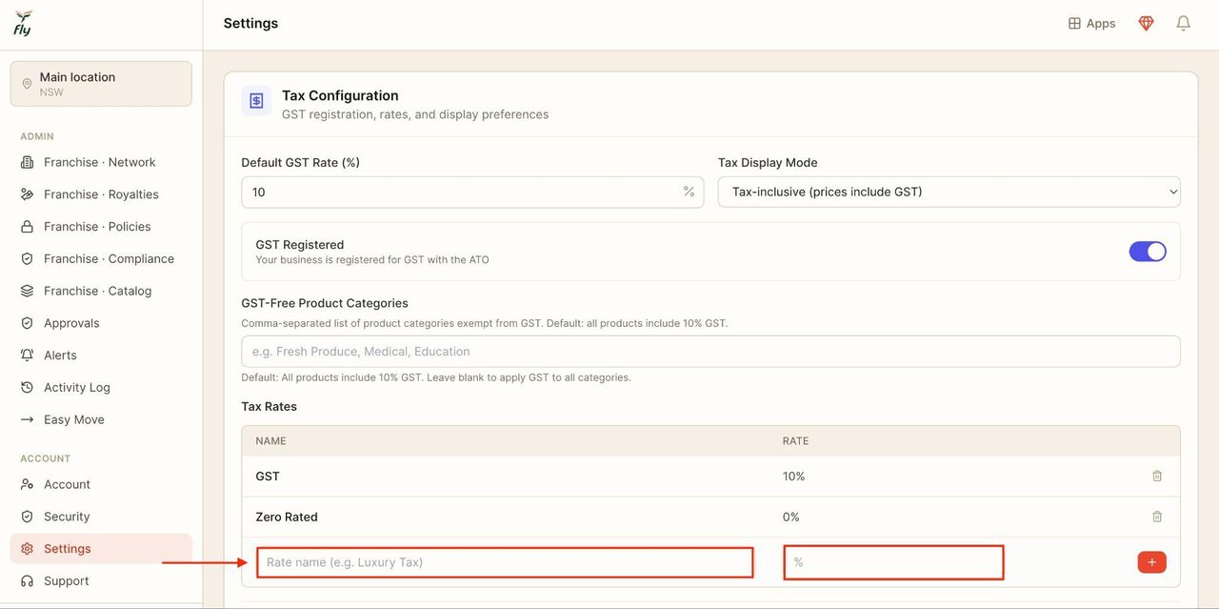Click the Settings page title

tap(250, 24)
